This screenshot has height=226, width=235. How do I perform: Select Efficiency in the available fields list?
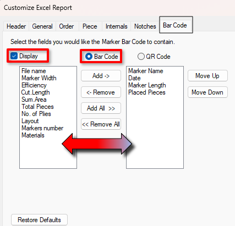(x=34, y=85)
